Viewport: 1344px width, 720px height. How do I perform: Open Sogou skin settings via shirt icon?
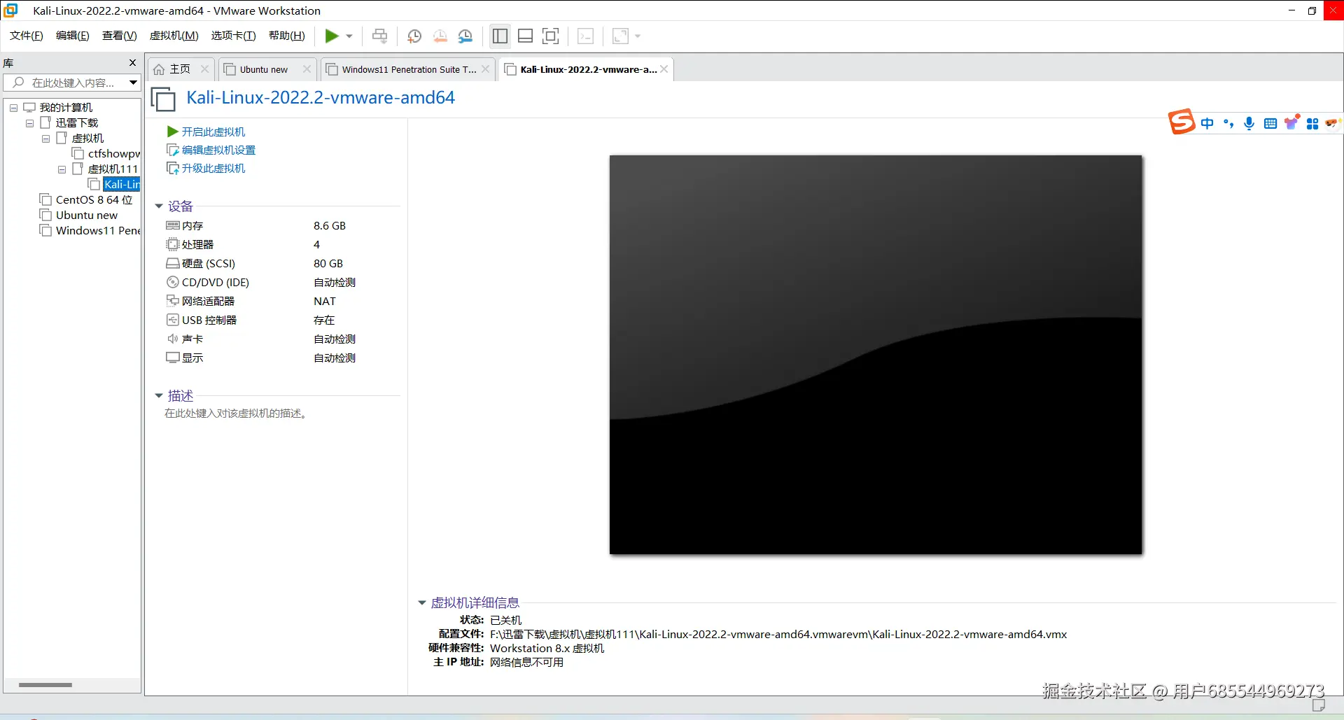[x=1292, y=123]
